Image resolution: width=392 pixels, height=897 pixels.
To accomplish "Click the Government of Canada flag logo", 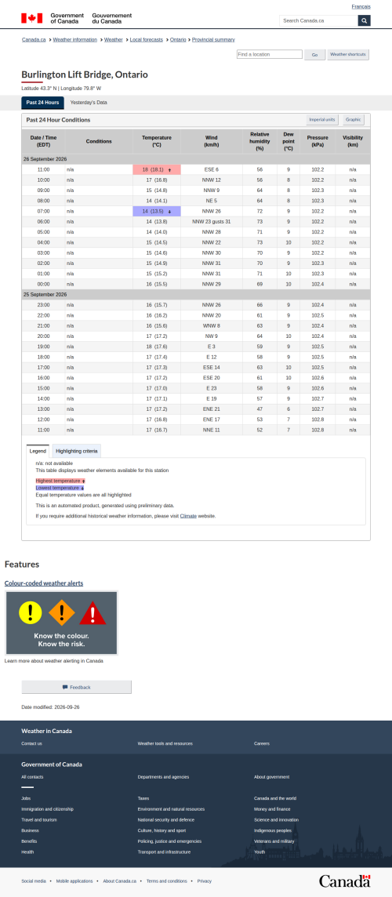I will pos(32,18).
